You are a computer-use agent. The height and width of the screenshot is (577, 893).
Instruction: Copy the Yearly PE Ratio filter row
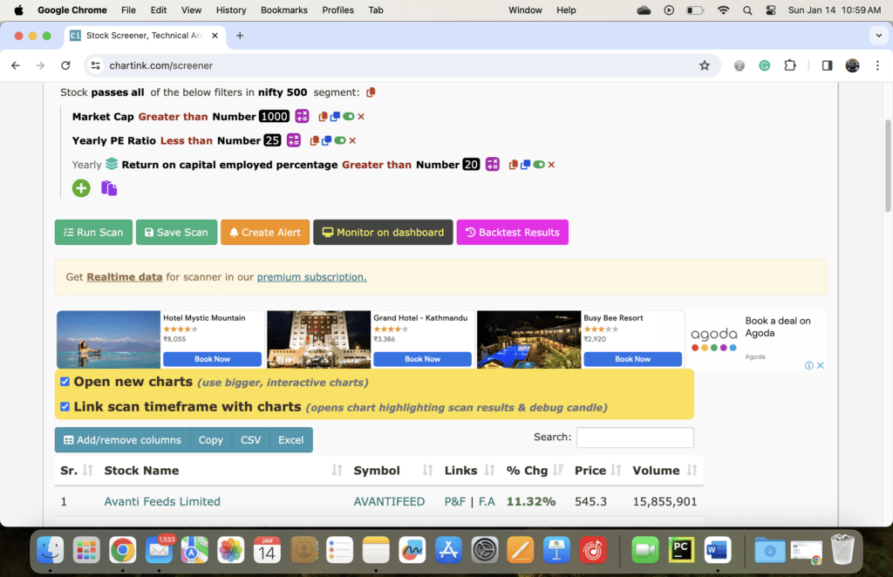click(314, 140)
